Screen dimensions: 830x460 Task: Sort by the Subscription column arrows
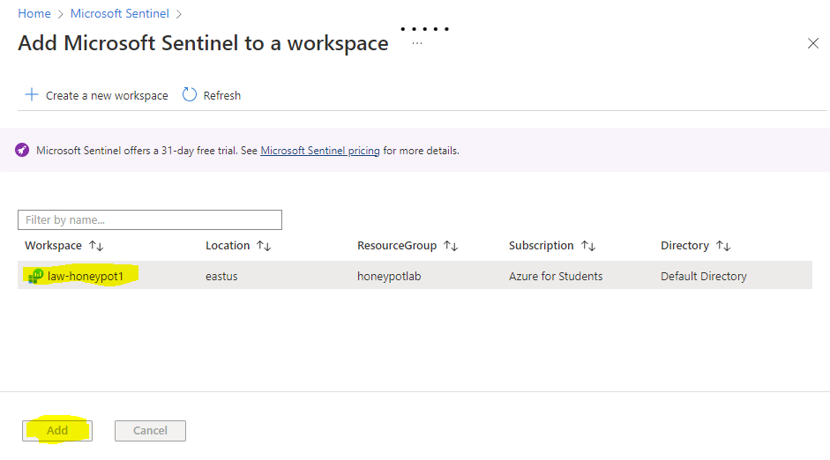pos(588,246)
